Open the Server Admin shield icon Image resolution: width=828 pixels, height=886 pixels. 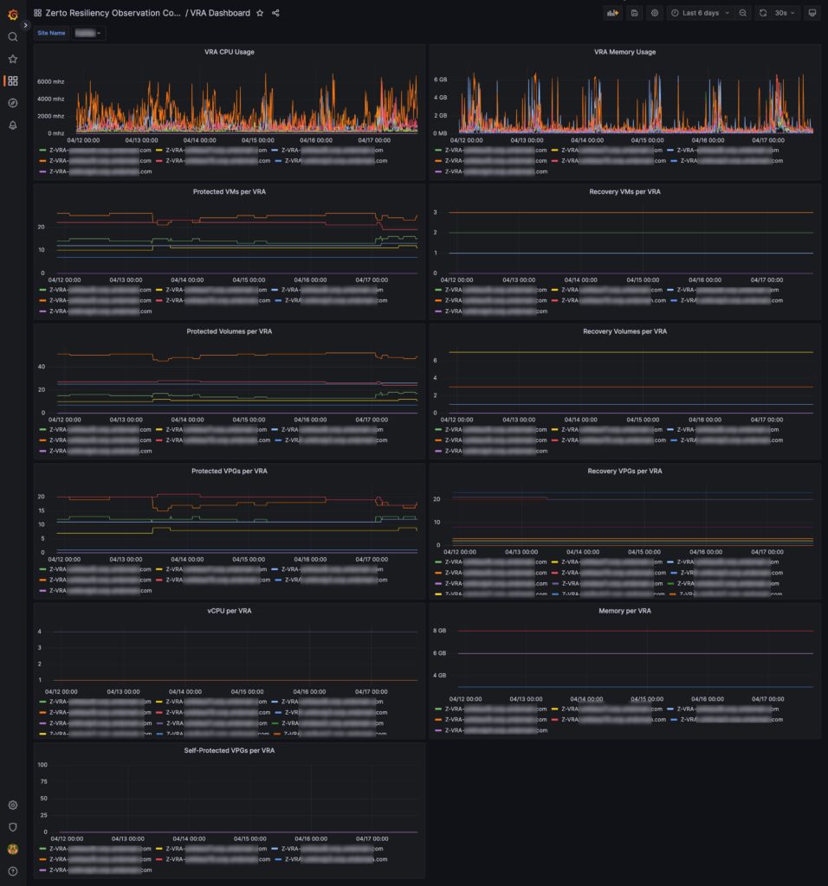[x=12, y=826]
